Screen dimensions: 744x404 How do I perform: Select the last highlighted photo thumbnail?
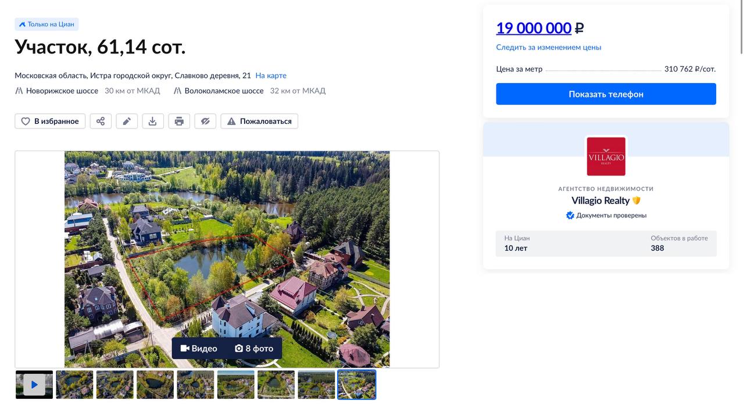coord(356,385)
